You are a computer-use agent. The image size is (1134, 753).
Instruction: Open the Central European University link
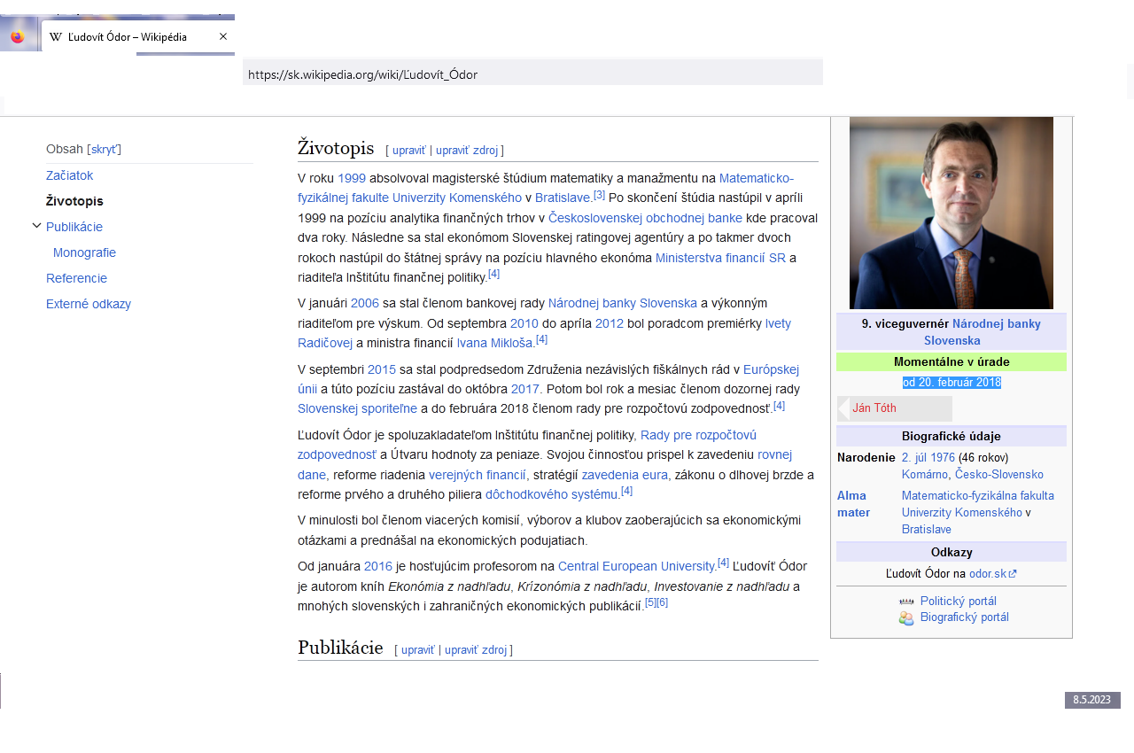(637, 567)
